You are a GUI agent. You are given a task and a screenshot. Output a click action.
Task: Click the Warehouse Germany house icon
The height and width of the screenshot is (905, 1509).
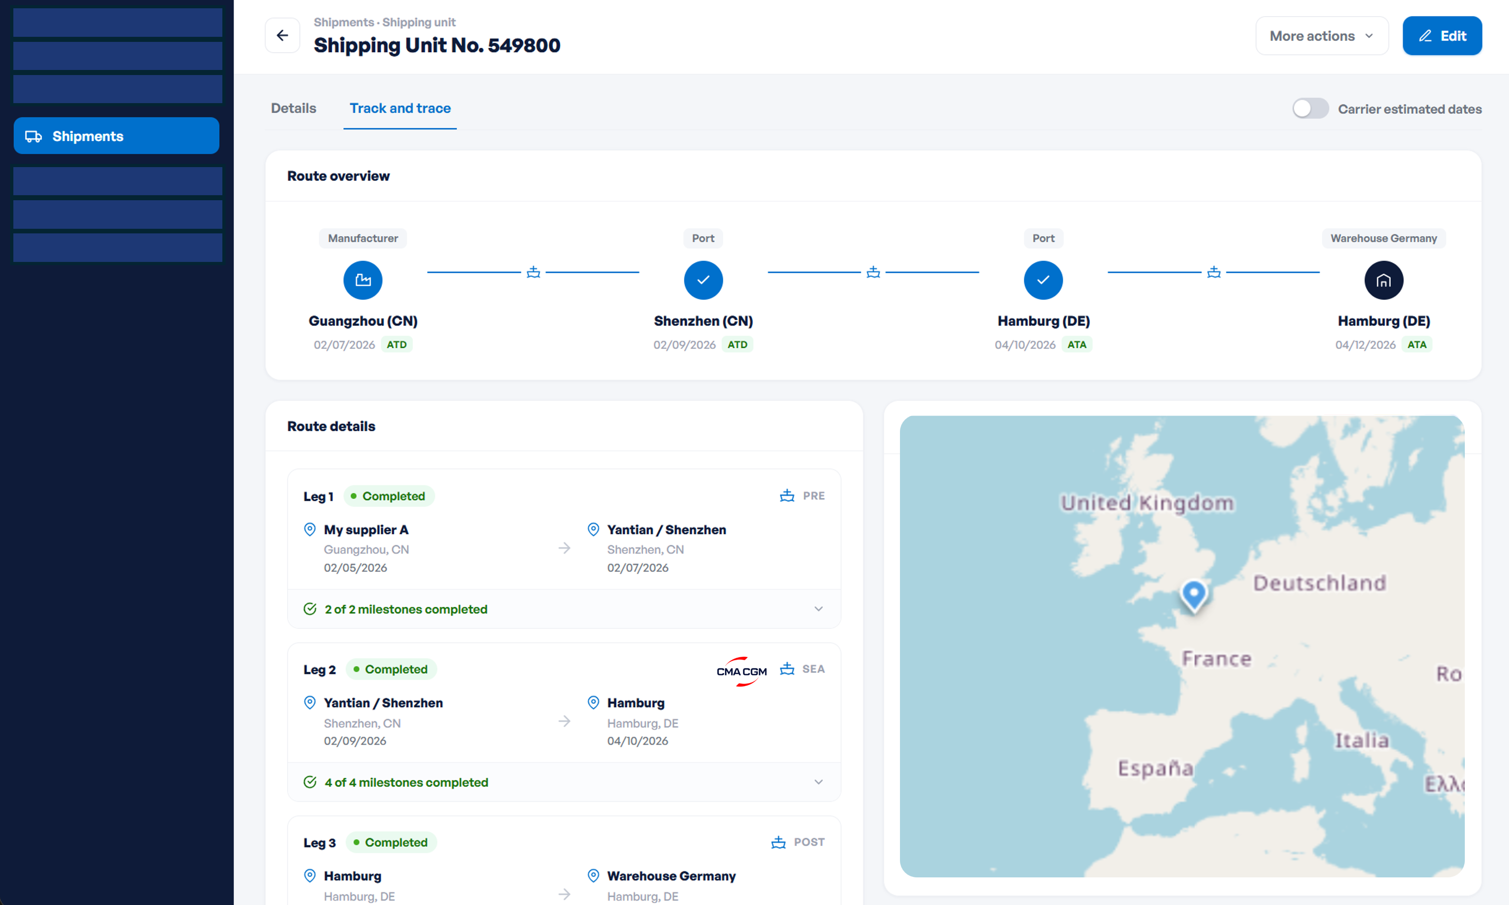[1383, 280]
